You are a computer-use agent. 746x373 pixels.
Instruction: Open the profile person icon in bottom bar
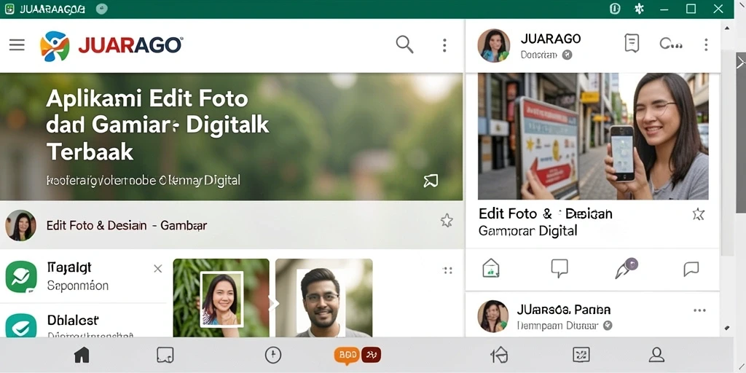point(656,355)
